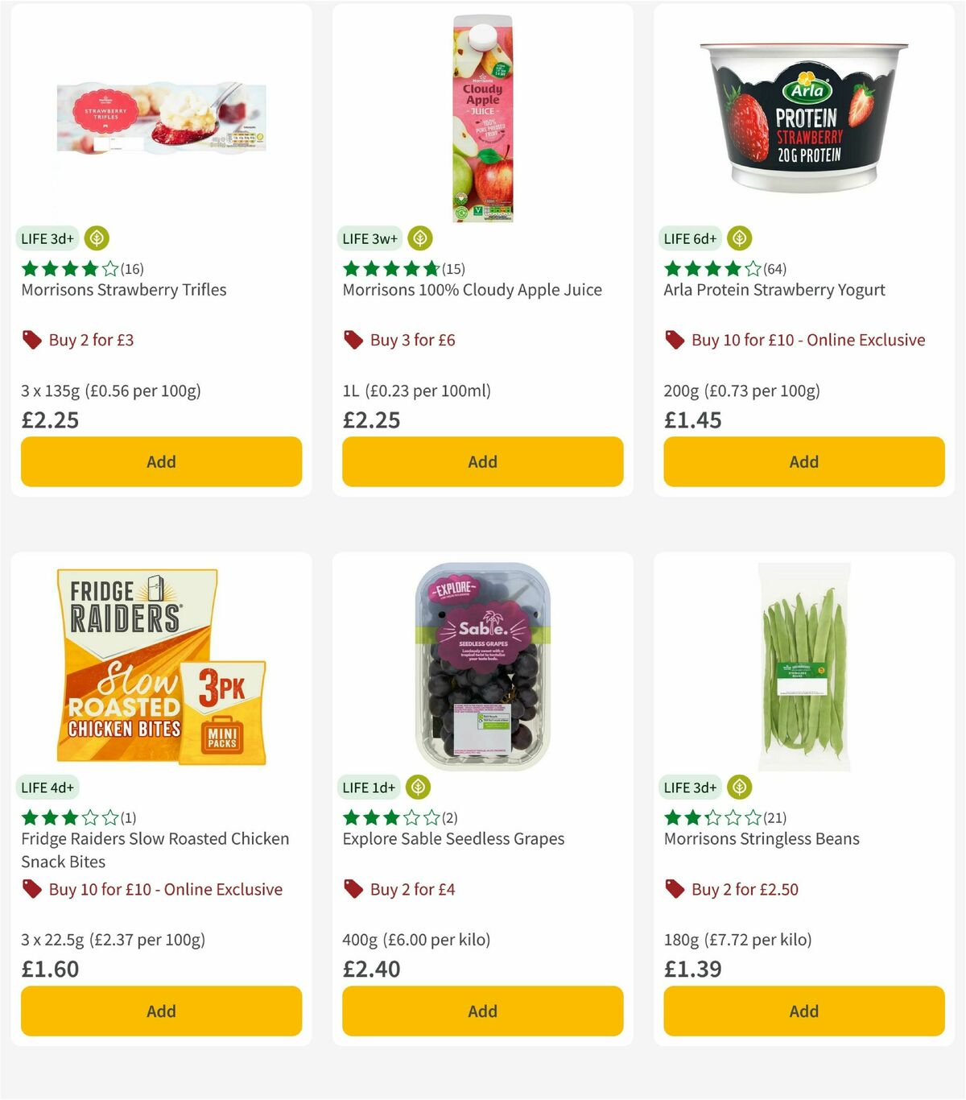Add Arla Protein Strawberry Yogurt to basket
Viewport: 966px width, 1100px height.
(x=803, y=461)
